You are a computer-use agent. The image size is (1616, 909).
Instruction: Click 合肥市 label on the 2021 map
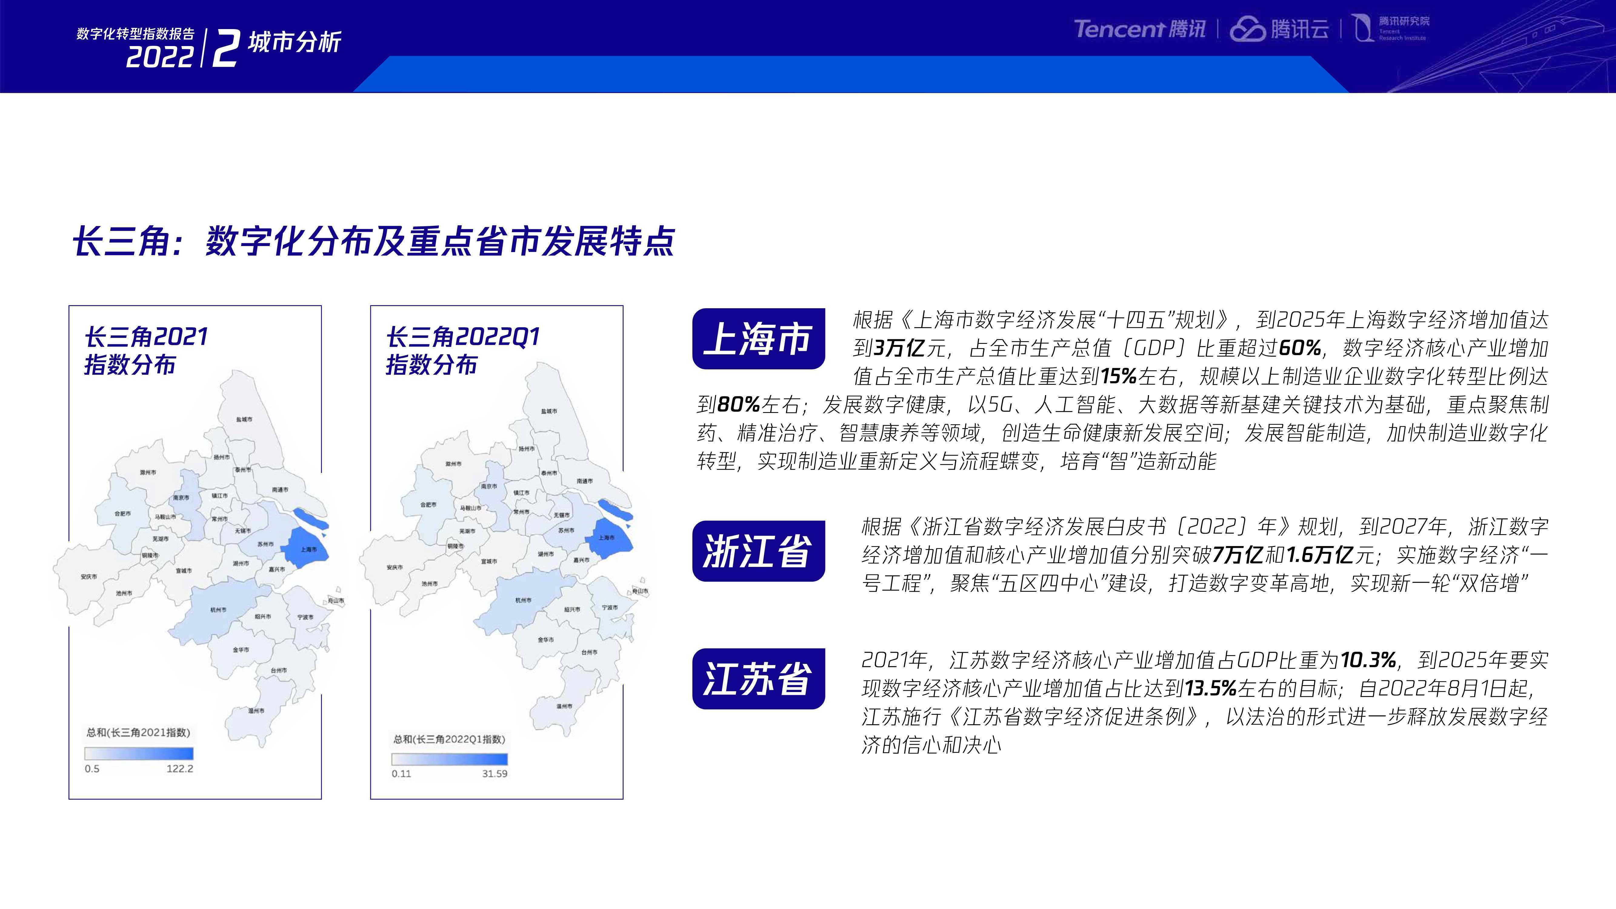(122, 513)
